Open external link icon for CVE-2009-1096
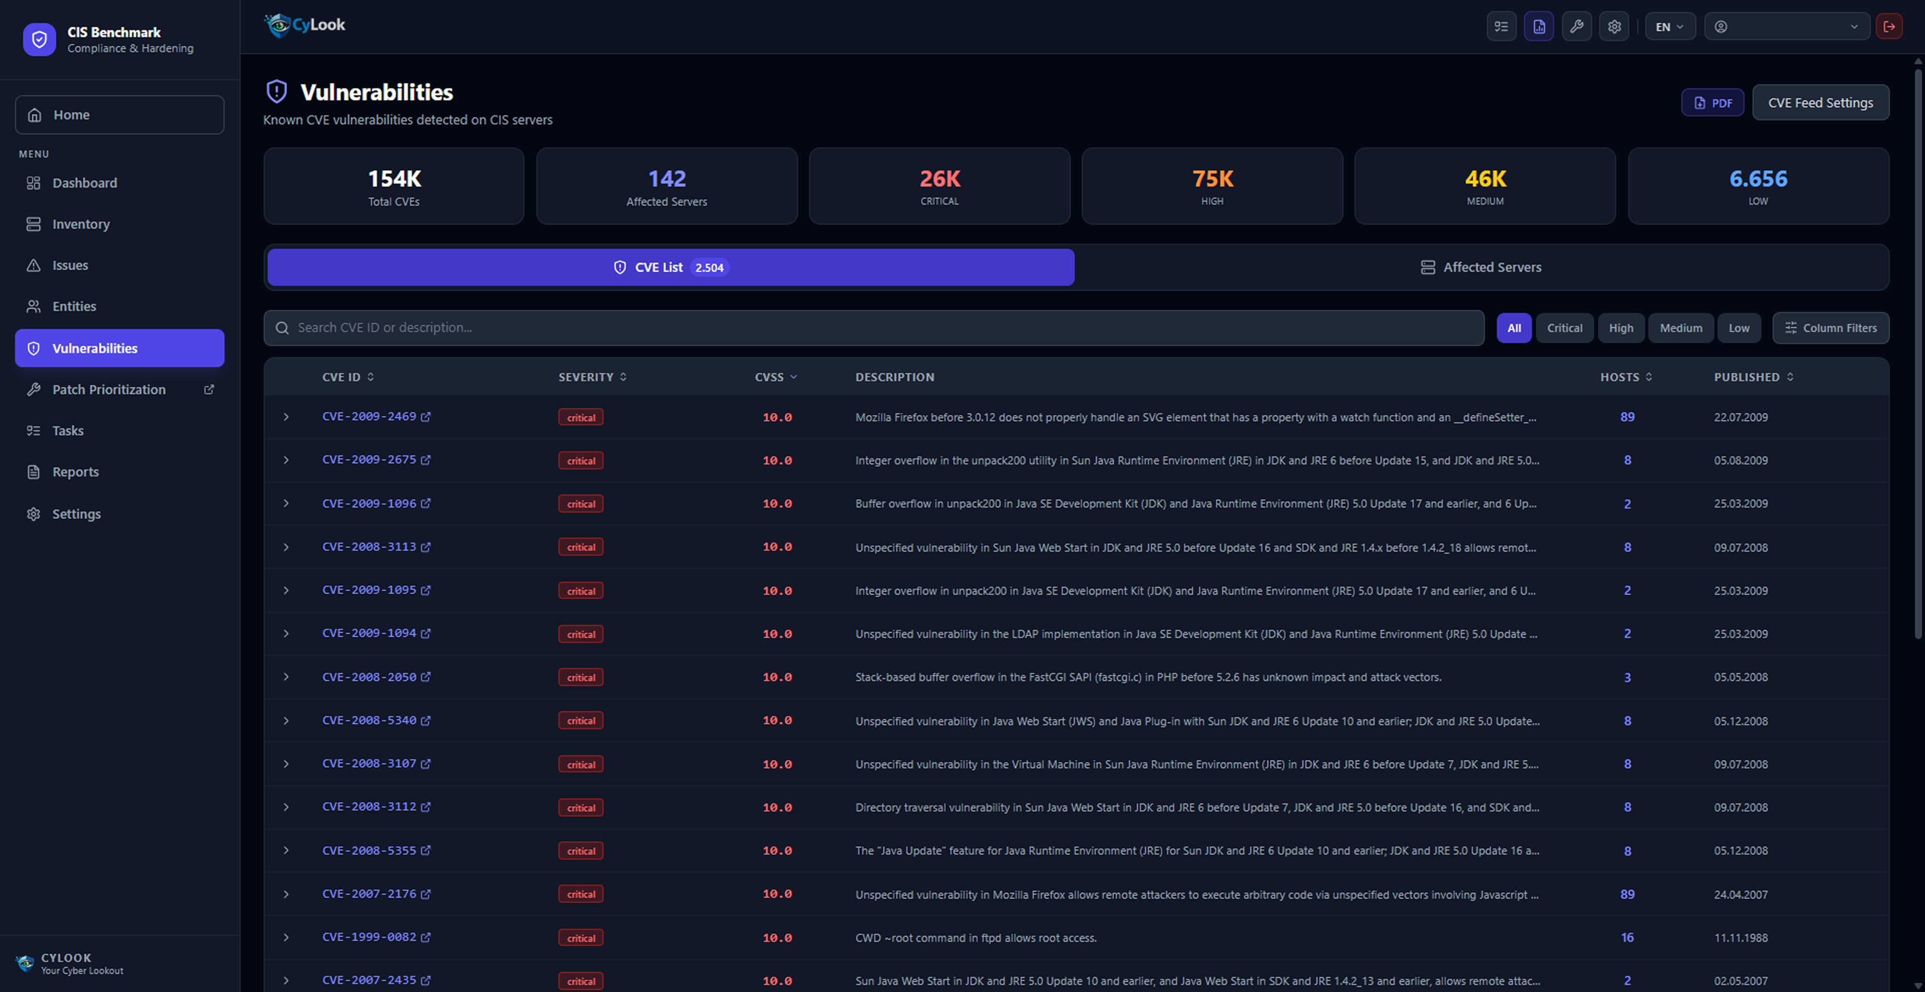 [426, 503]
